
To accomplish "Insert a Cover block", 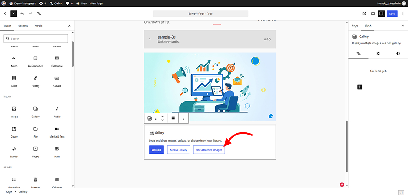I will tap(14, 132).
